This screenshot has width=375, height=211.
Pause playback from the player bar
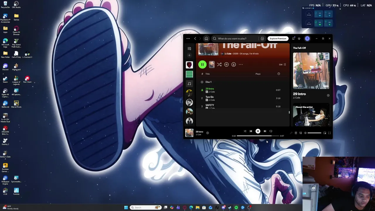point(258,131)
